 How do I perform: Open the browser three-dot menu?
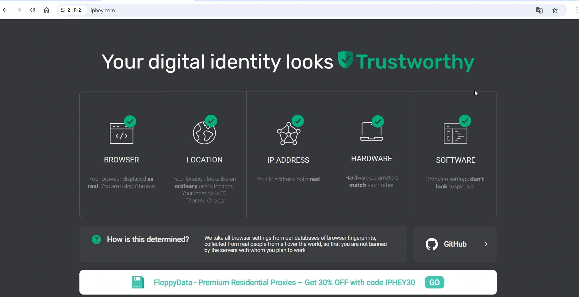(577, 10)
